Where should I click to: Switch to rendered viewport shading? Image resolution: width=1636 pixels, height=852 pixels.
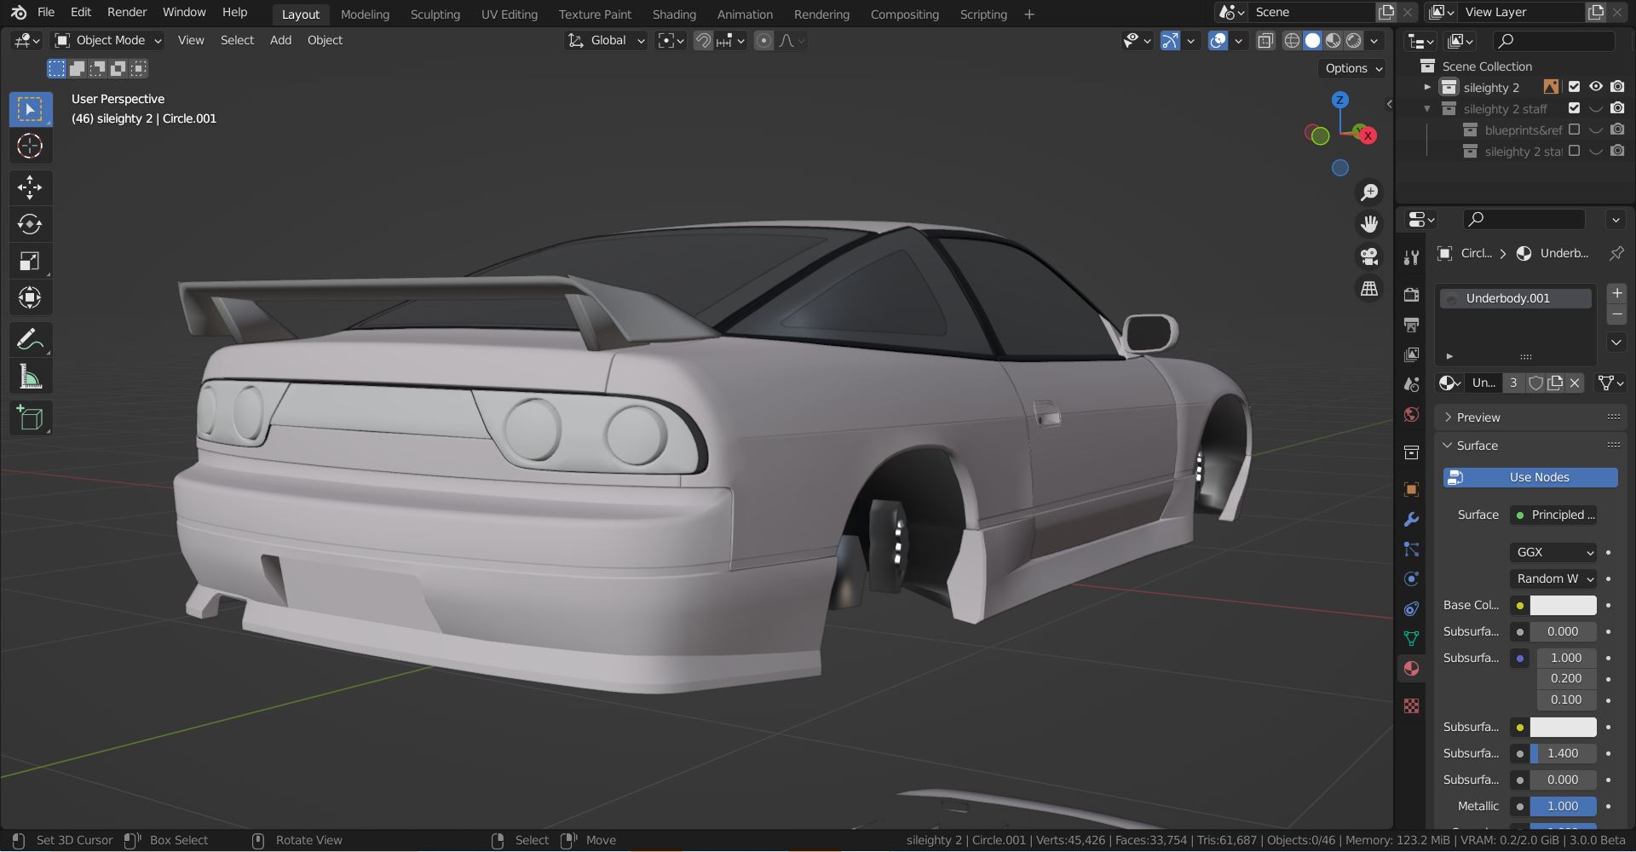(1354, 40)
